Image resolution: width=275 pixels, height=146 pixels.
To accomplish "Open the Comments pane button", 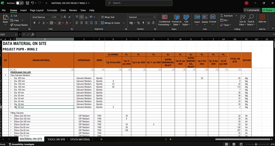I will [x=252, y=10].
